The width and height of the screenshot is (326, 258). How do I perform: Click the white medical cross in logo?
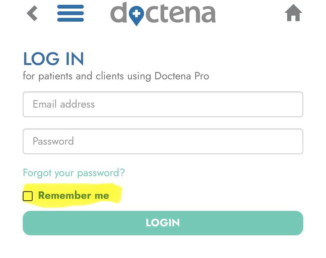point(136,14)
